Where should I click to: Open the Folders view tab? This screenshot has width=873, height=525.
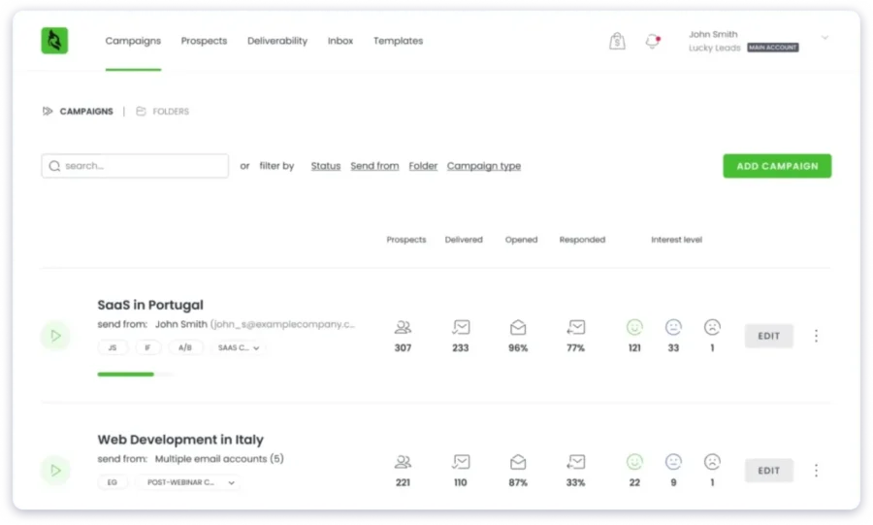[163, 112]
